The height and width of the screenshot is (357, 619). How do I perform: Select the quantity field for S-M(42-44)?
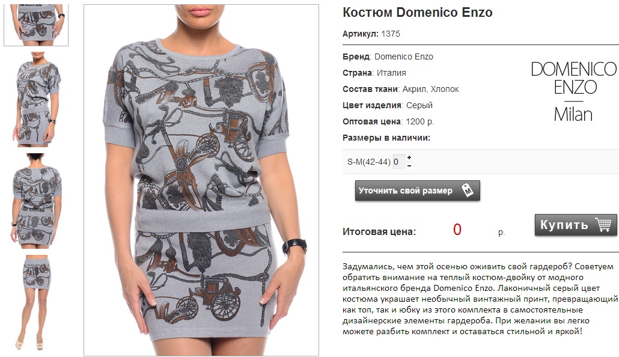[x=399, y=162]
